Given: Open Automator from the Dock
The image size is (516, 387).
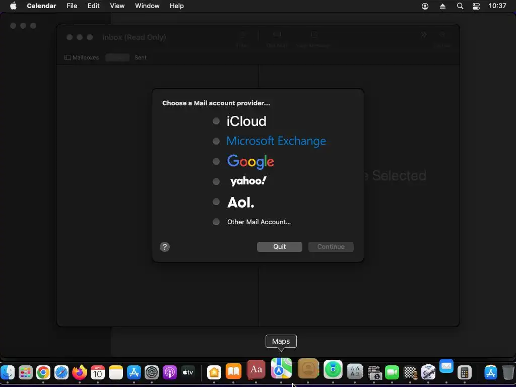Looking at the screenshot, I should tap(428, 373).
